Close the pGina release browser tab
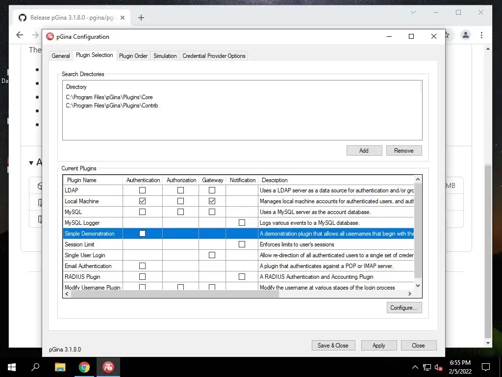Image resolution: width=502 pixels, height=377 pixels. coord(123,18)
